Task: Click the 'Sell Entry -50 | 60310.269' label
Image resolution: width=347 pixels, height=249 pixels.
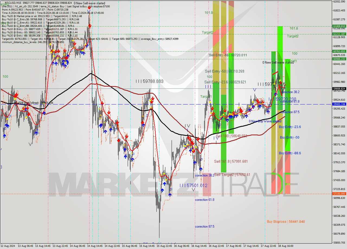Action: (225, 71)
